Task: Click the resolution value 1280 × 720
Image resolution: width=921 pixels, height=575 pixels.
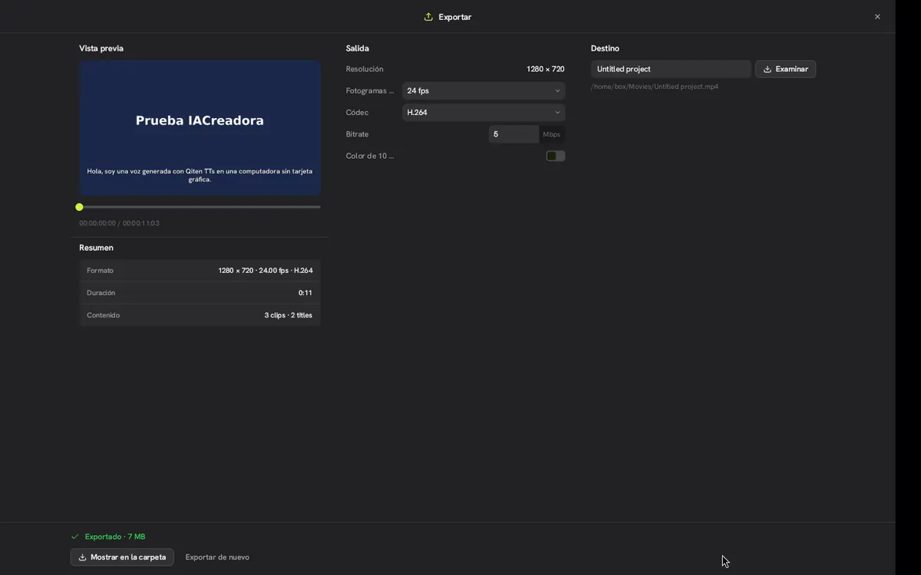Action: click(546, 69)
